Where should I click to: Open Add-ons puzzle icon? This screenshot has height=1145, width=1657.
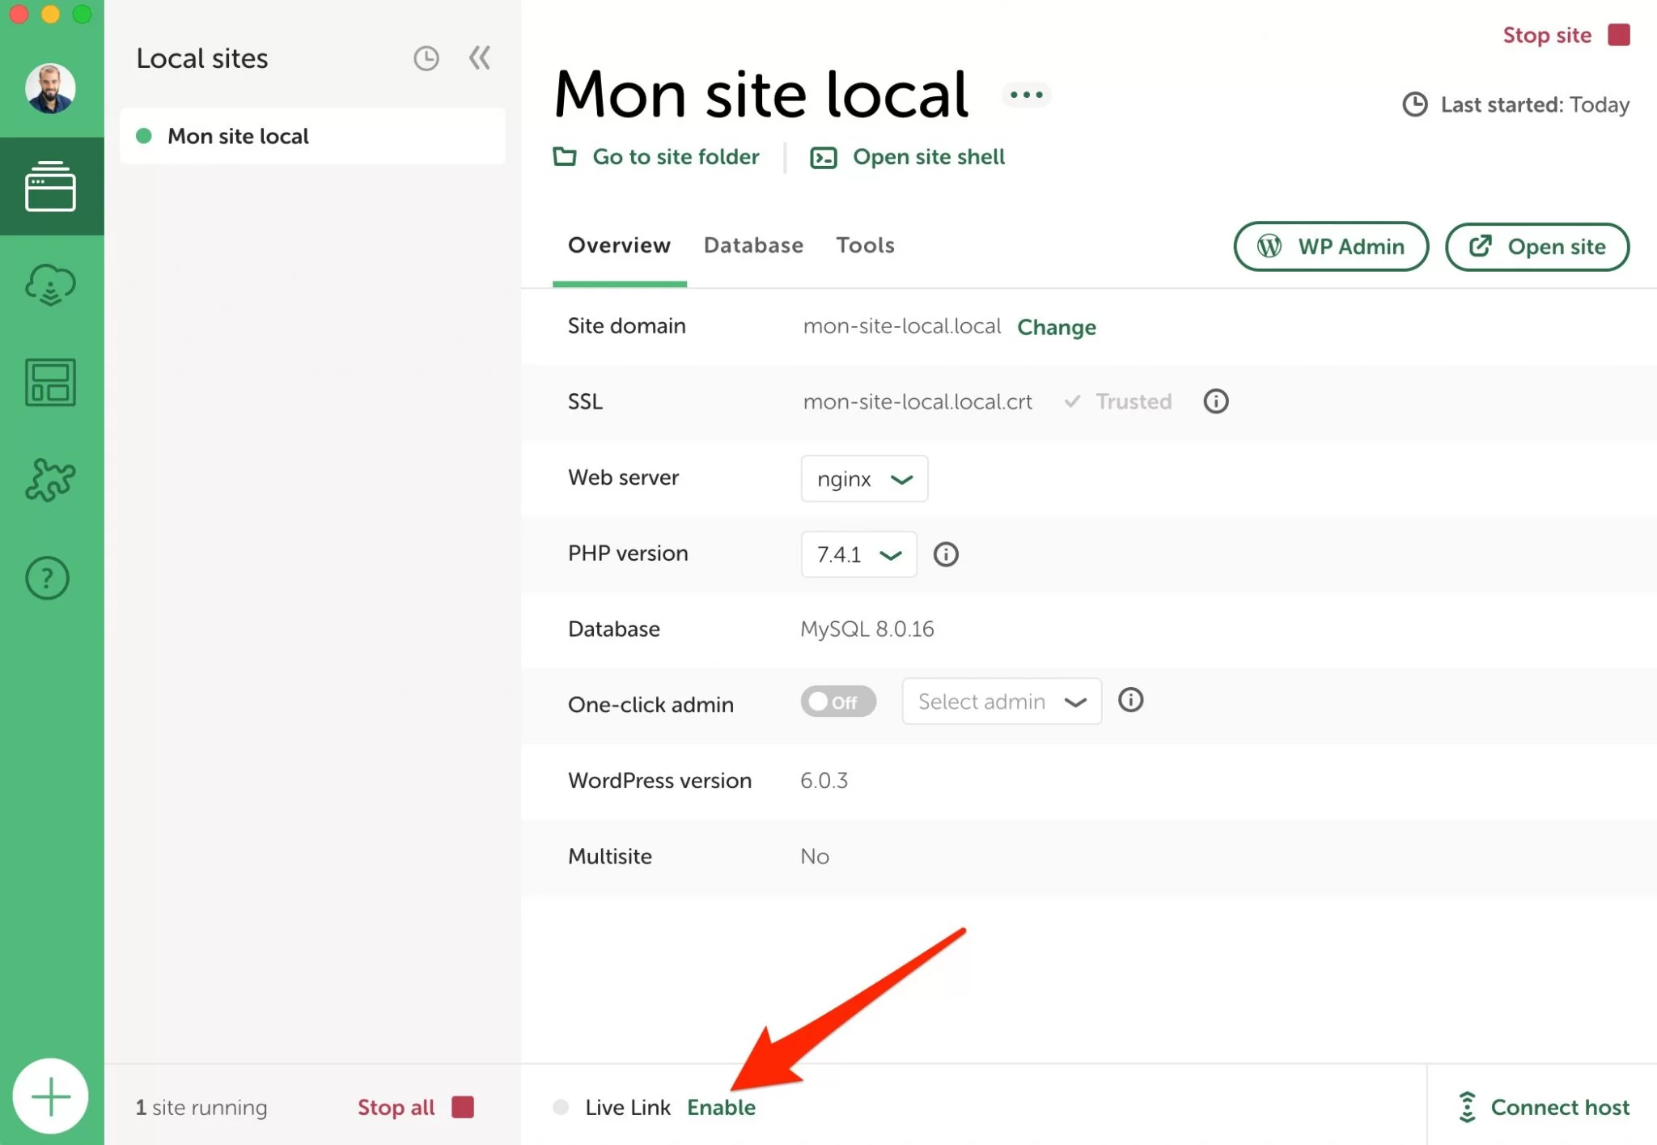50,480
